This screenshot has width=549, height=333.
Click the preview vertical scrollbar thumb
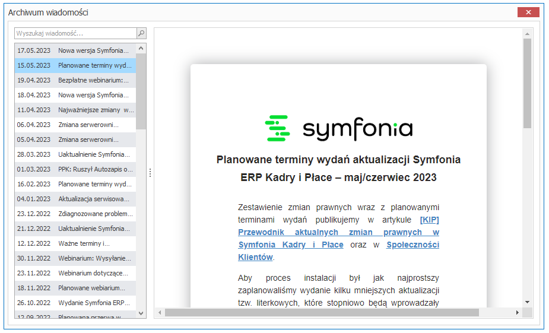click(527, 83)
